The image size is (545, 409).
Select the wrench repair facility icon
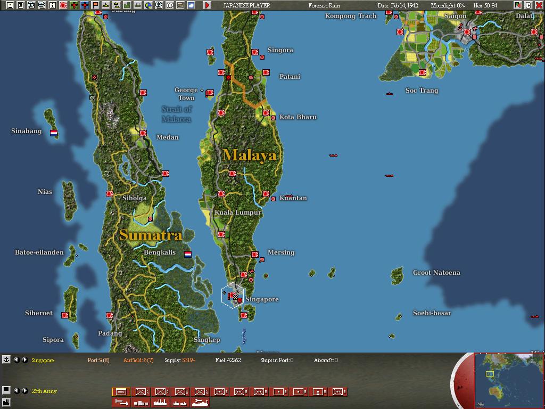(x=121, y=403)
